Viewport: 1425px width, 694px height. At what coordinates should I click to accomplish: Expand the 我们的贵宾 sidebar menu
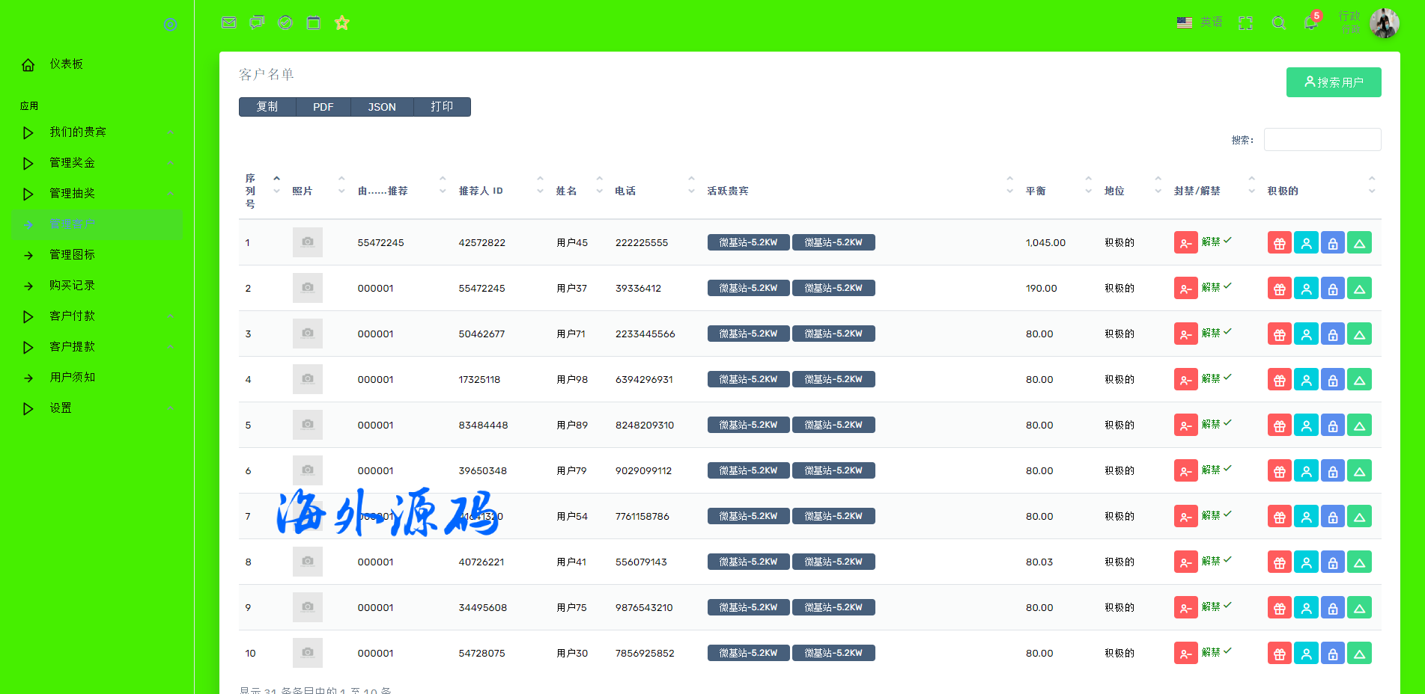(x=78, y=132)
